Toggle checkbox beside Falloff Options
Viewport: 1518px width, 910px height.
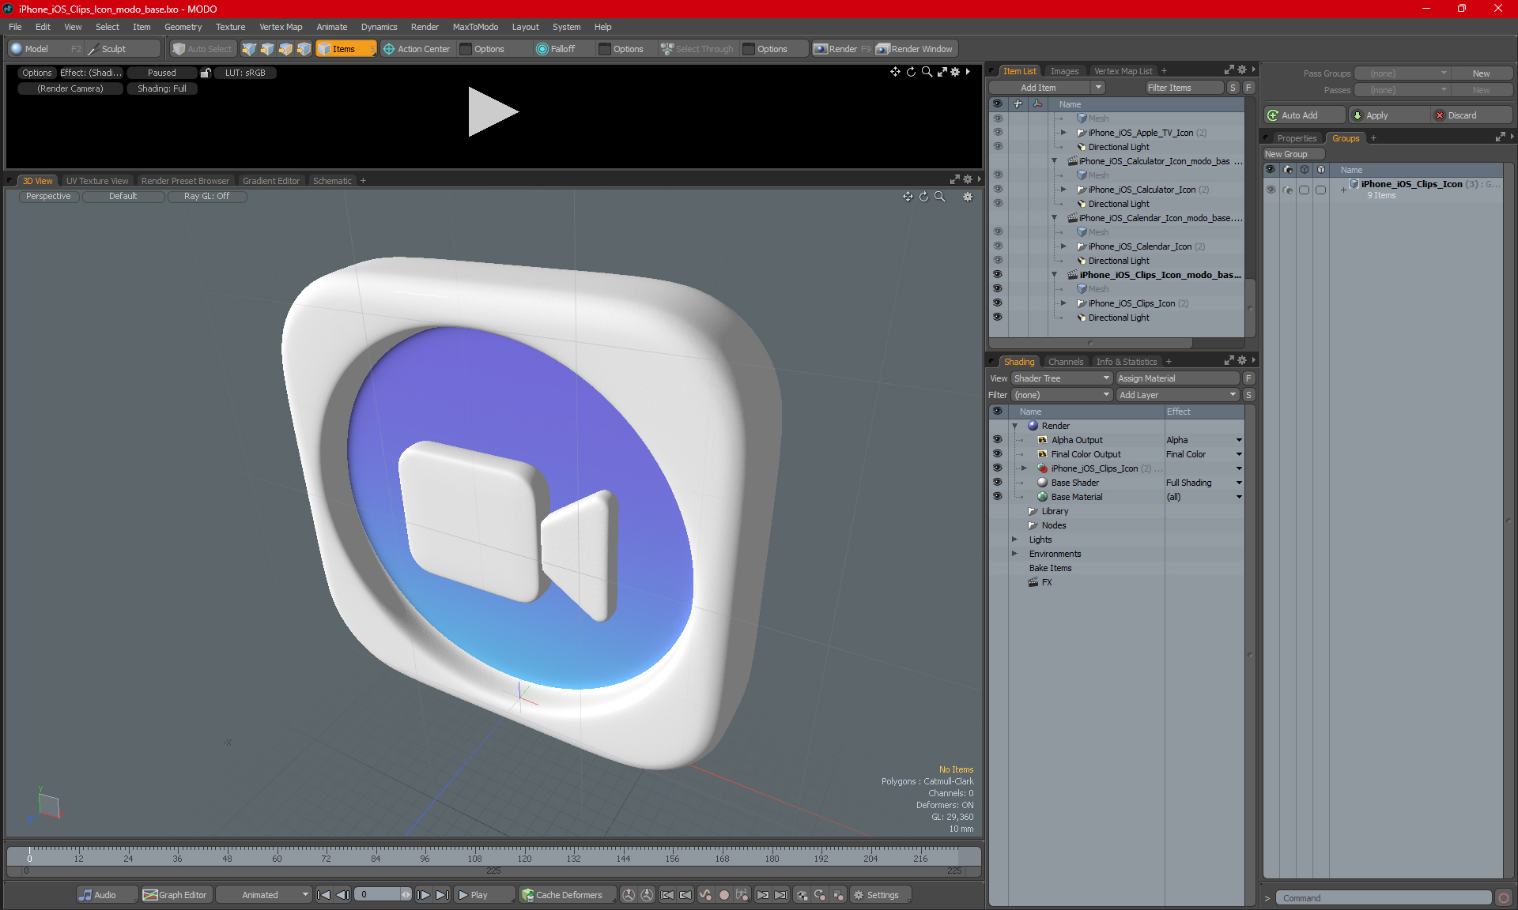pos(605,49)
